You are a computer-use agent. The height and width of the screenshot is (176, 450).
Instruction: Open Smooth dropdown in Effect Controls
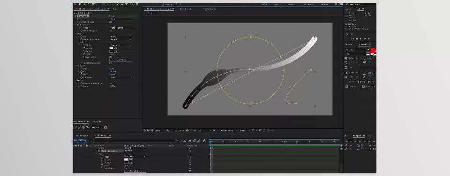coord(120,39)
